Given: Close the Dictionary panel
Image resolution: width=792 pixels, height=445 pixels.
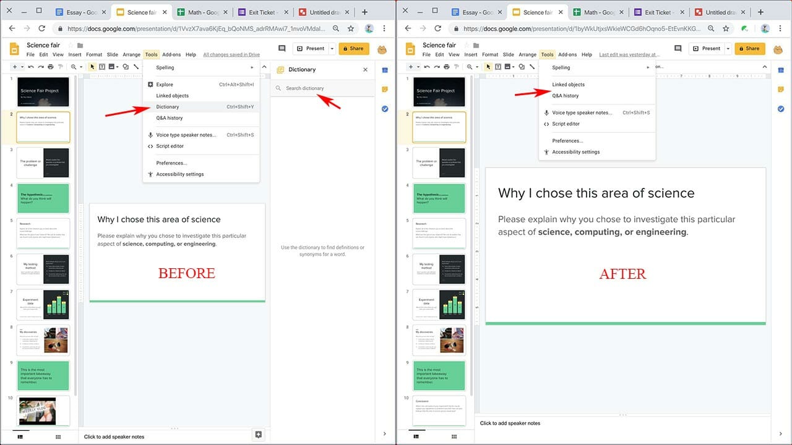Looking at the screenshot, I should (x=365, y=70).
